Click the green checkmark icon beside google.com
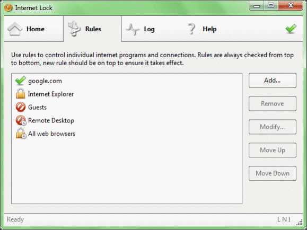This screenshot has width=307, height=230. [x=20, y=81]
